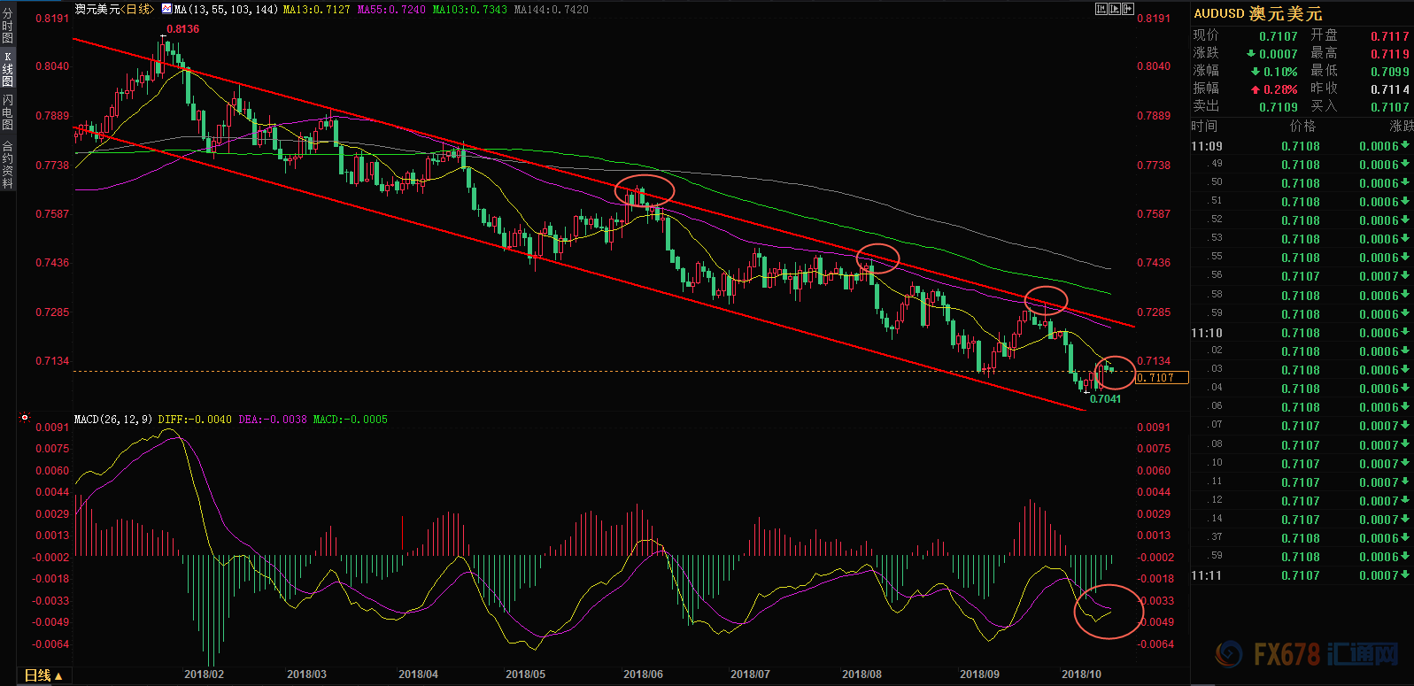Open the 合约资料 side tab
1414x686 pixels.
pyautogui.click(x=8, y=164)
